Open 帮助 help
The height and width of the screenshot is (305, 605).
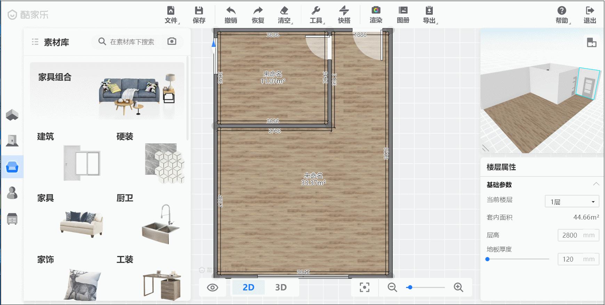[562, 15]
